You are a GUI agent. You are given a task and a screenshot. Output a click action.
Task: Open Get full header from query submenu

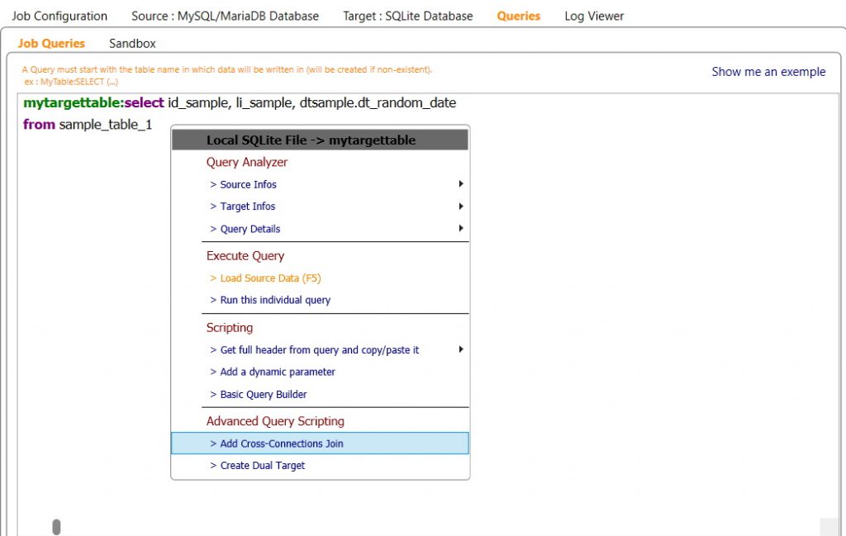(x=320, y=350)
